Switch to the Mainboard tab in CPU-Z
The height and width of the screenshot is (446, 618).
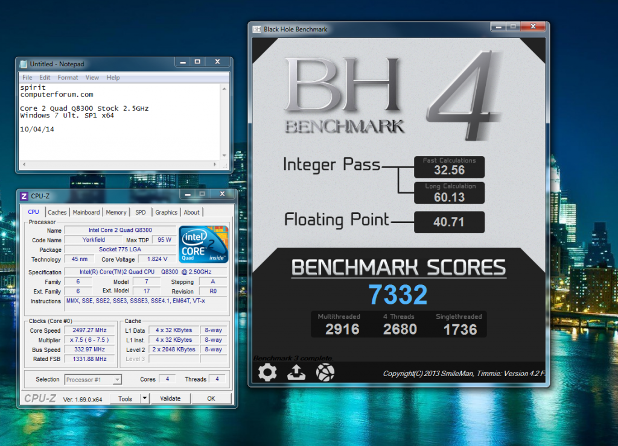tap(86, 212)
